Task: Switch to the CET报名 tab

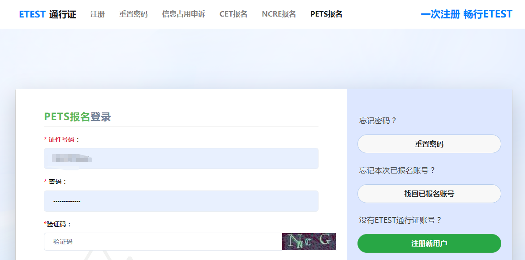Action: click(x=233, y=14)
